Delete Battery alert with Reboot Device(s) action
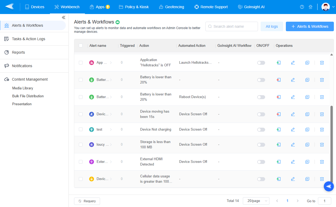Image resolution: width=336 pixels, height=207 pixels. click(x=322, y=97)
